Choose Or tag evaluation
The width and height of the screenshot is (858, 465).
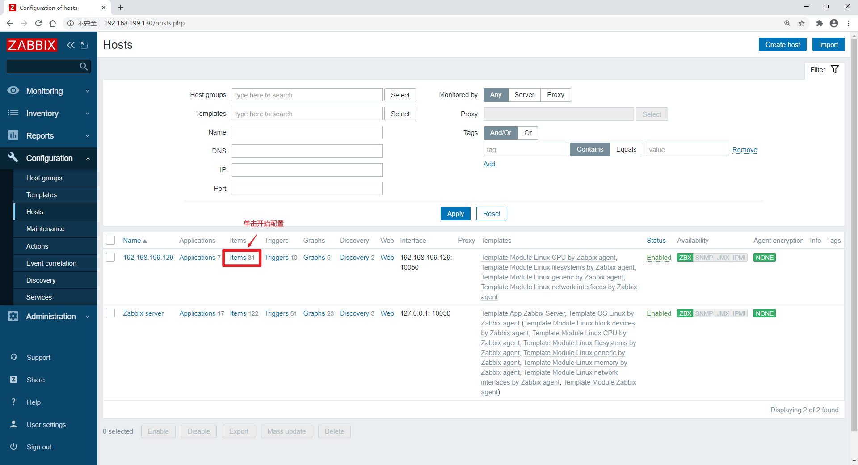[x=528, y=133]
